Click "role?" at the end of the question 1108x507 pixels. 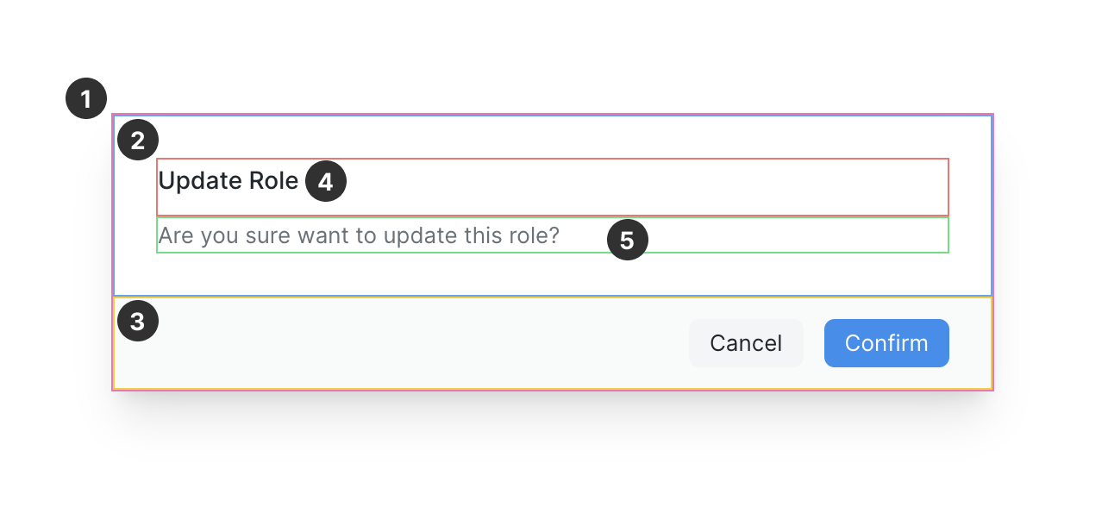[534, 235]
